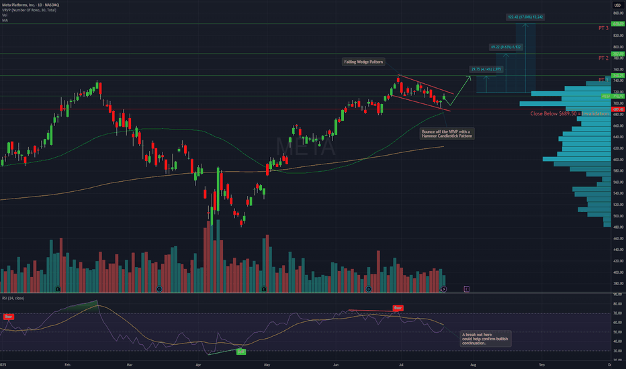Viewport: 626px width, 369px height.
Task: Click the green current price tag near 715
Action: [618, 96]
